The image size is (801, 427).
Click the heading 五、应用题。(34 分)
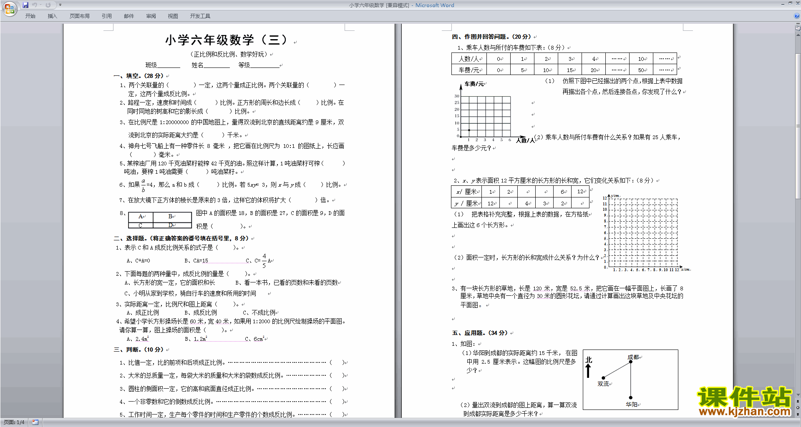coord(480,333)
